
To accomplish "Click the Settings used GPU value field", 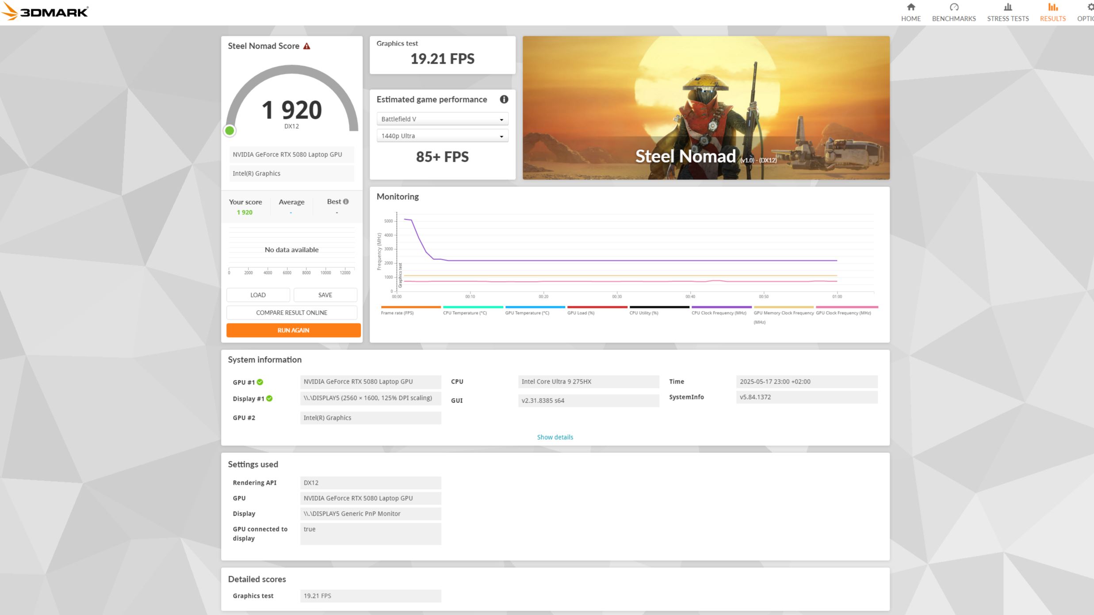I will pos(371,498).
